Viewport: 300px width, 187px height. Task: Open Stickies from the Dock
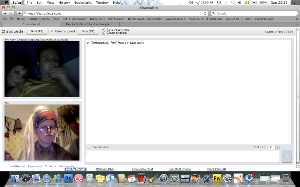click(x=100, y=179)
